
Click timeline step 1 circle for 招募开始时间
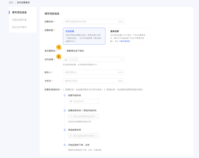65,95
